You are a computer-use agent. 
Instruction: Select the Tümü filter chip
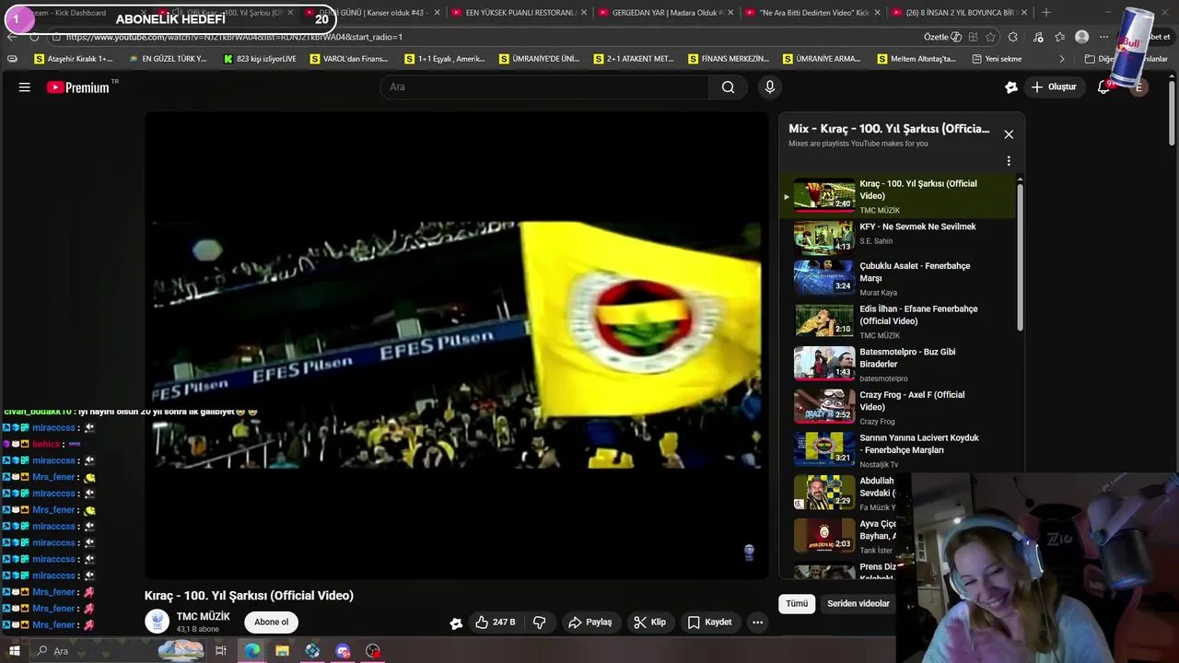point(797,604)
